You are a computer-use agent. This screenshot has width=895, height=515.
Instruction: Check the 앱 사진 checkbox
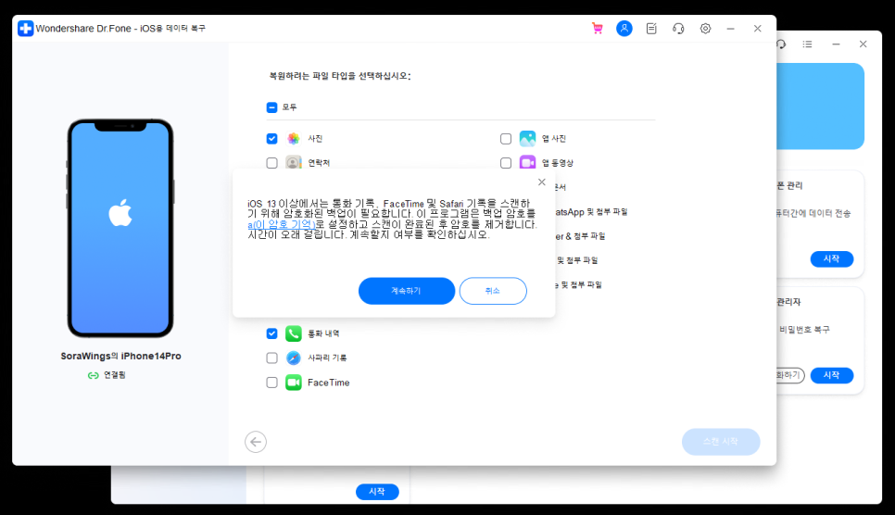tap(506, 139)
